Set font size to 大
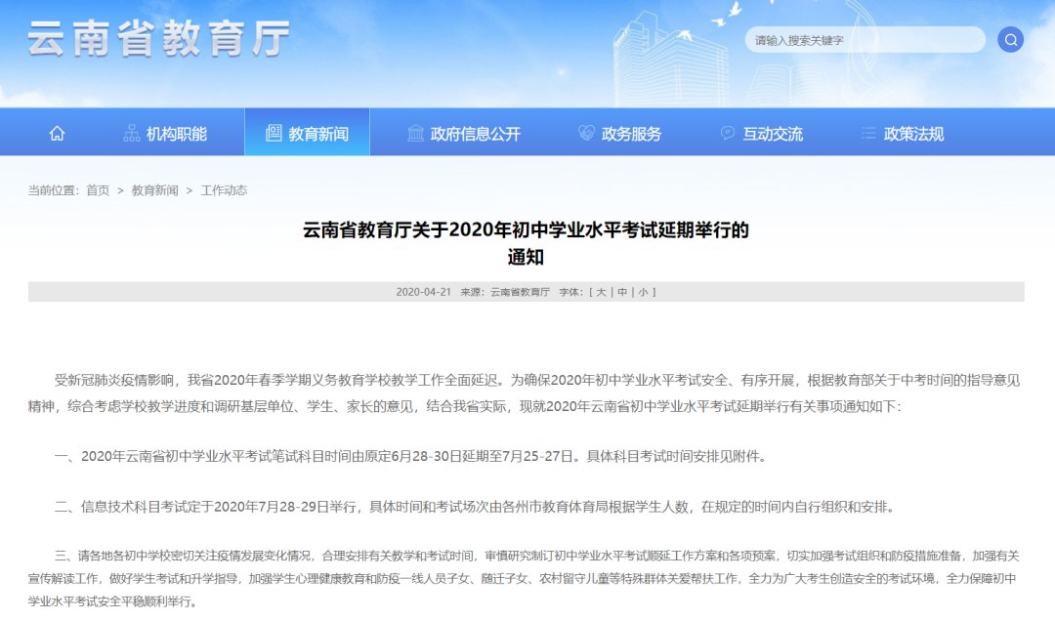Image resolution: width=1055 pixels, height=620 pixels. click(x=601, y=292)
